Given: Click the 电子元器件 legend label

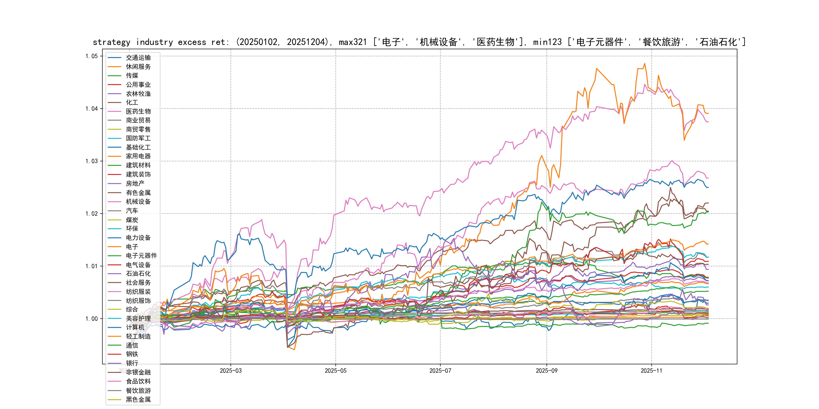Looking at the screenshot, I should (x=142, y=255).
